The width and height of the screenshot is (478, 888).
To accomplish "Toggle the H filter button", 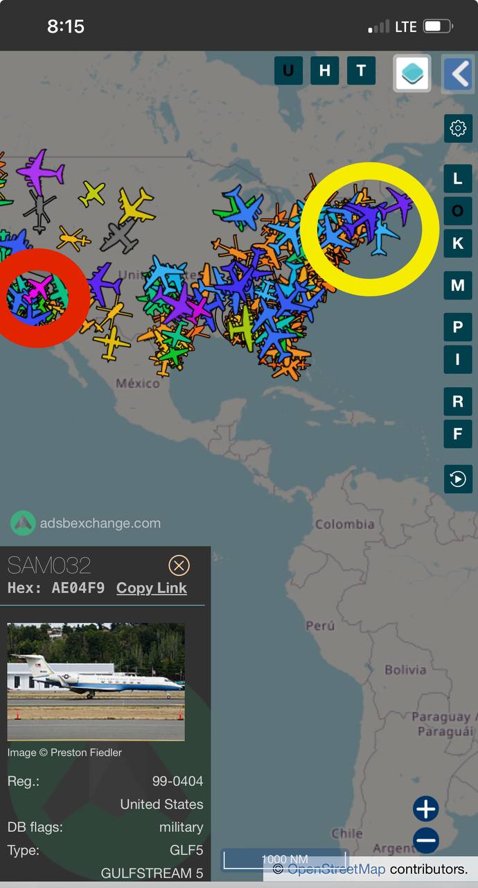I will (324, 71).
